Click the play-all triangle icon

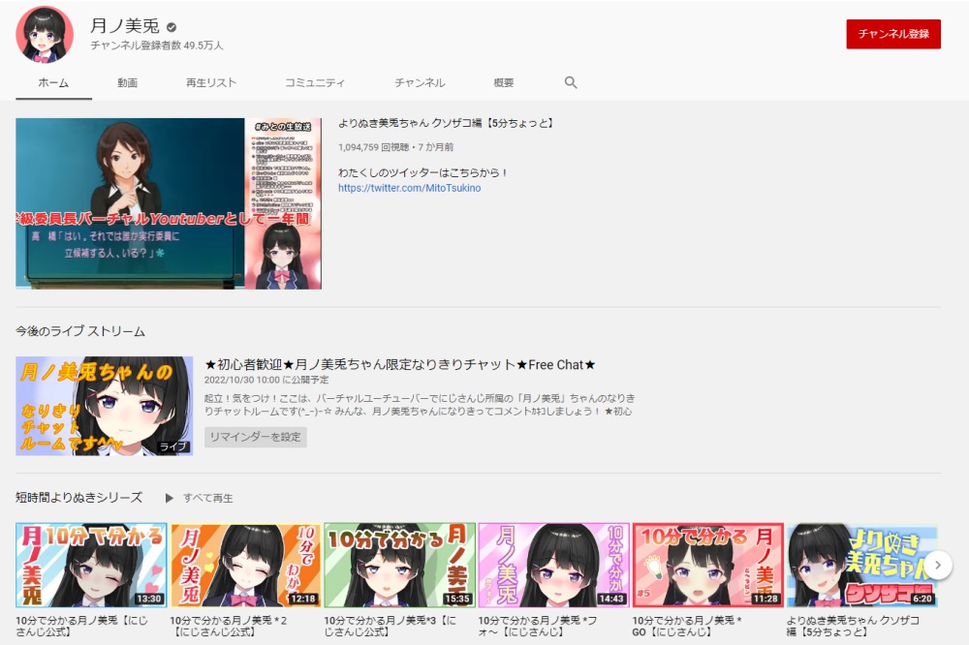point(169,498)
